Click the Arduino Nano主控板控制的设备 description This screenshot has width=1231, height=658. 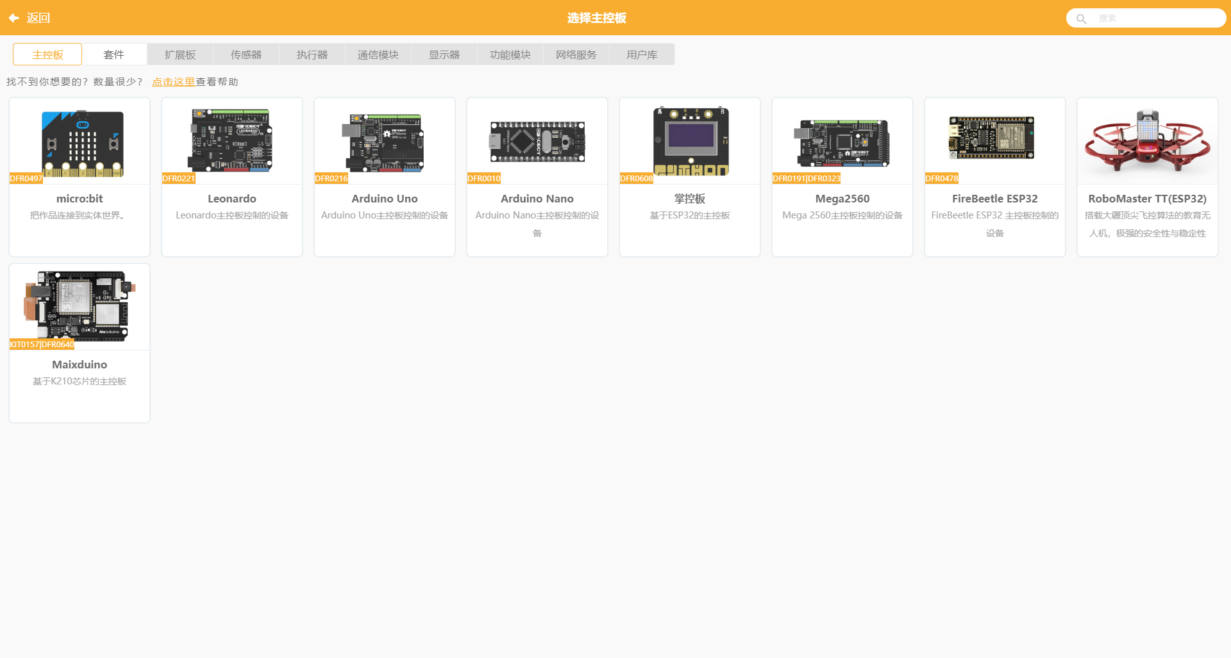(x=537, y=224)
